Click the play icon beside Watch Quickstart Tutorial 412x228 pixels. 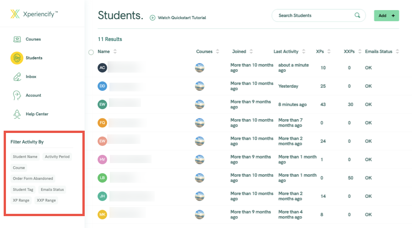click(x=152, y=17)
